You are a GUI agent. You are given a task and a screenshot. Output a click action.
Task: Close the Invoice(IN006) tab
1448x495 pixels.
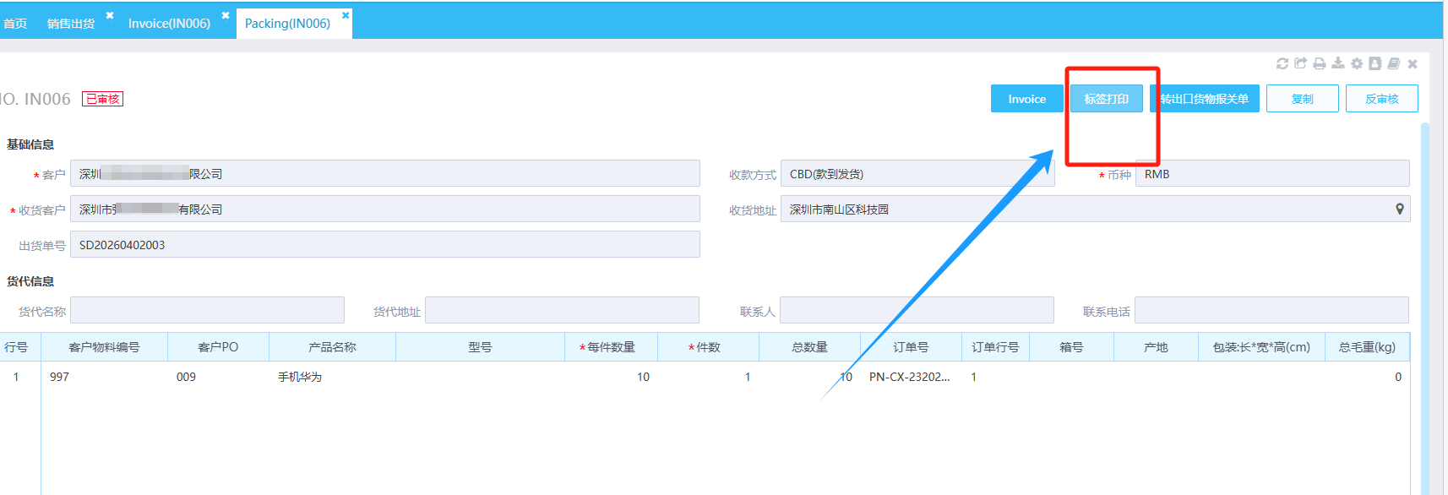pyautogui.click(x=226, y=15)
